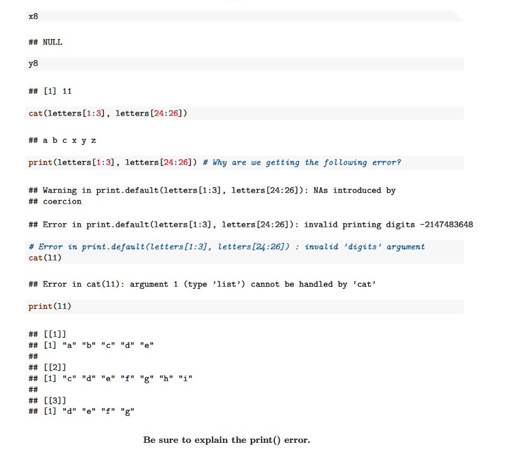Image resolution: width=508 pixels, height=456 pixels.
Task: Click the comment 'Why are we getting the following error?'
Action: (302, 162)
